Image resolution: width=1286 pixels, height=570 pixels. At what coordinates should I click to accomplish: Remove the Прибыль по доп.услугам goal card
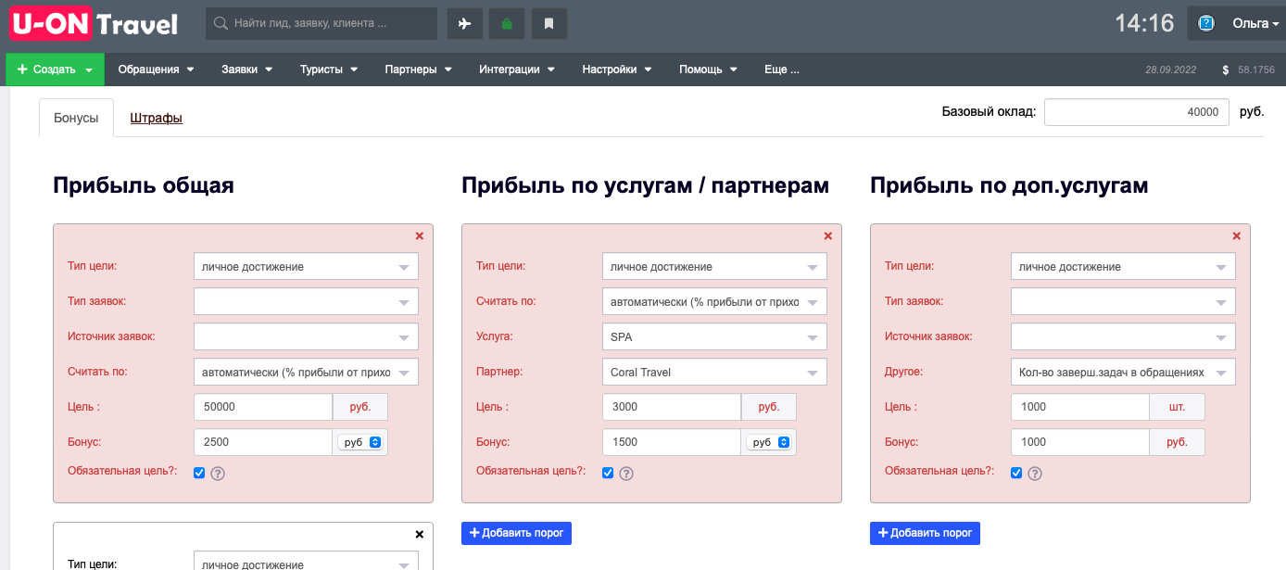pos(1237,236)
